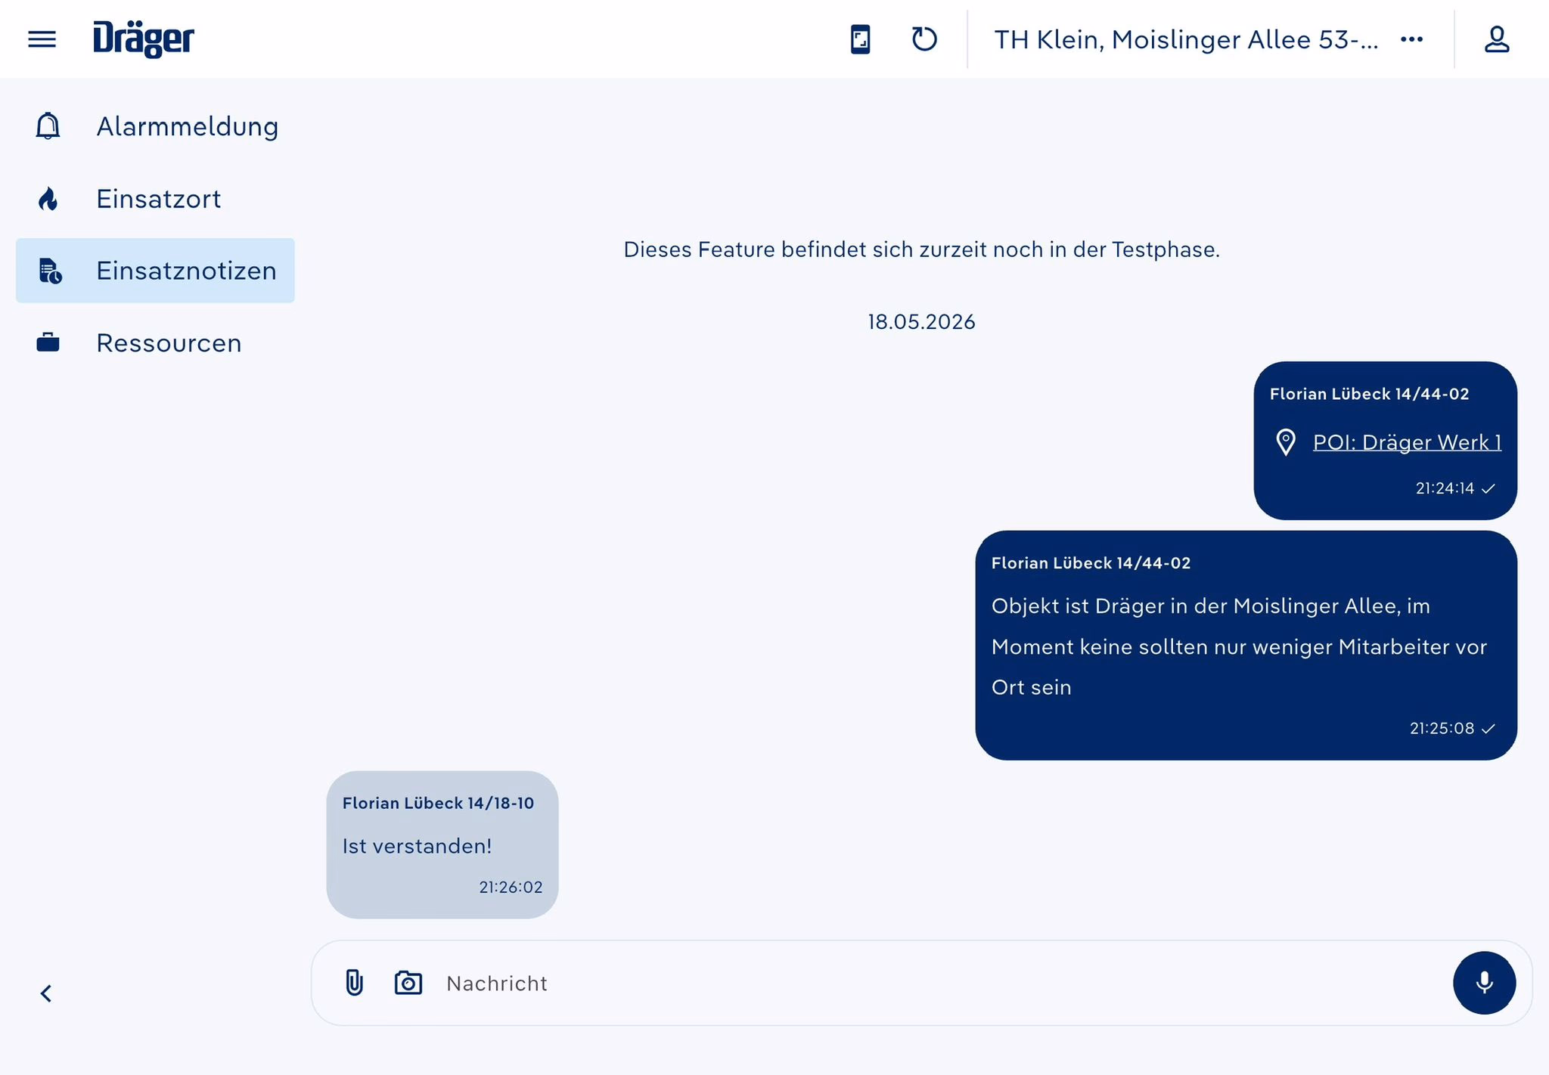Start voice recording with the microphone button
Image resolution: width=1549 pixels, height=1075 pixels.
tap(1484, 983)
